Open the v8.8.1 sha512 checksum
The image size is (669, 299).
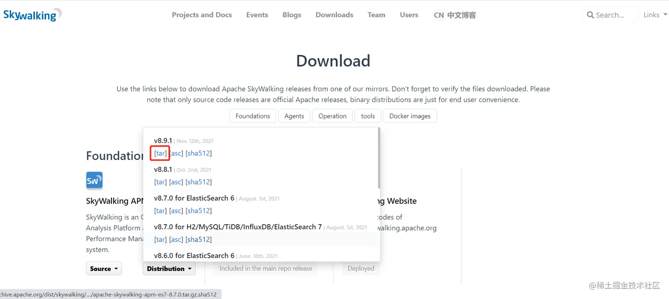[x=199, y=182]
